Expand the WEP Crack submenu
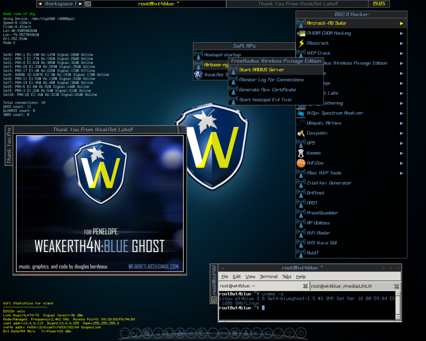426x341 pixels. [351, 53]
